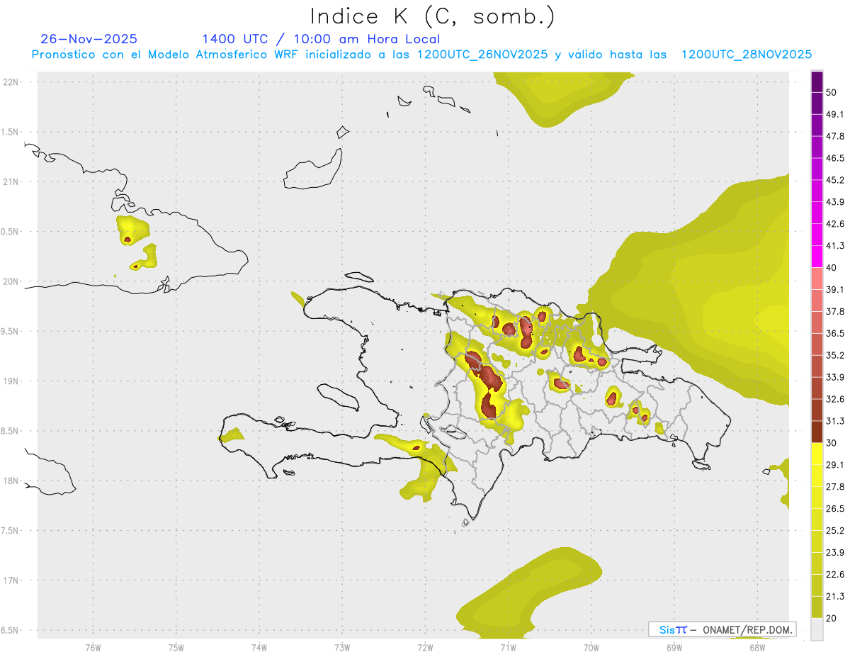850x657 pixels.
Task: Click the colorbar value "25.2"
Action: coord(835,531)
